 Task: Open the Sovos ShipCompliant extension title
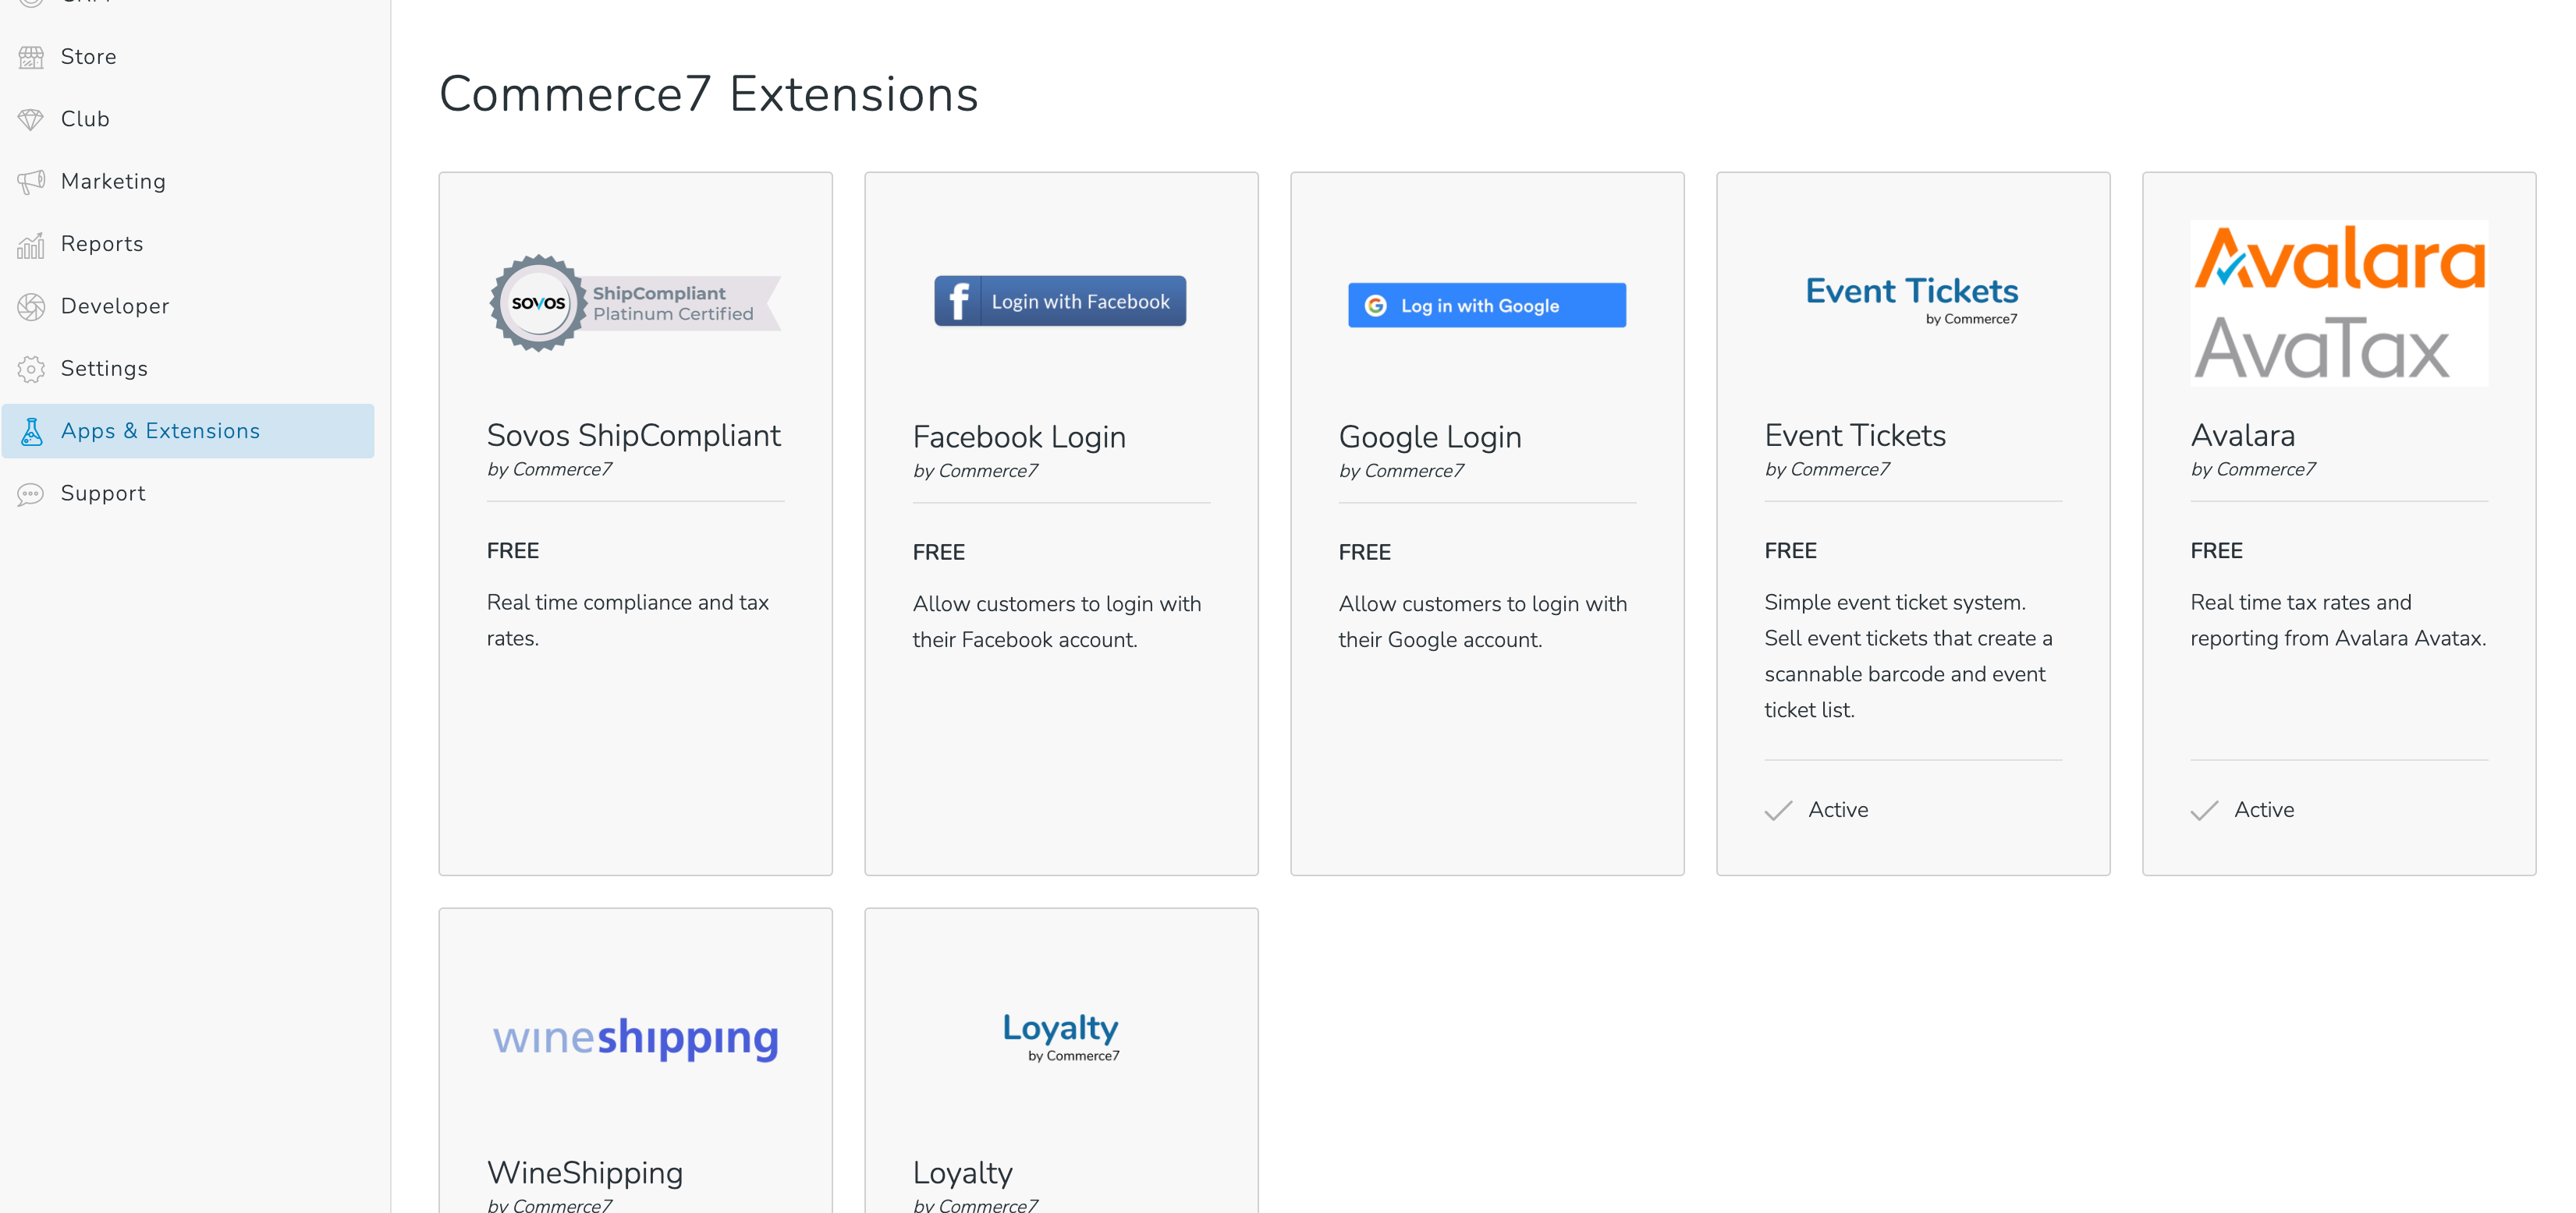[x=634, y=436]
